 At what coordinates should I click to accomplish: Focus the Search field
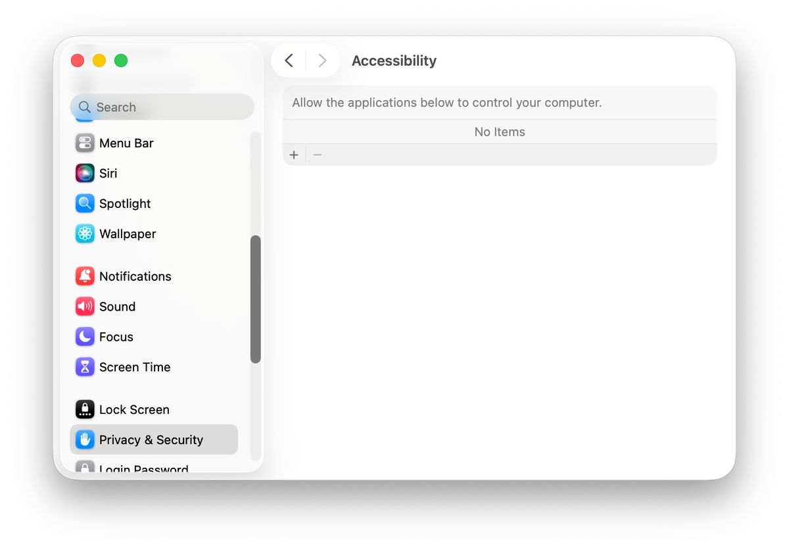[162, 107]
